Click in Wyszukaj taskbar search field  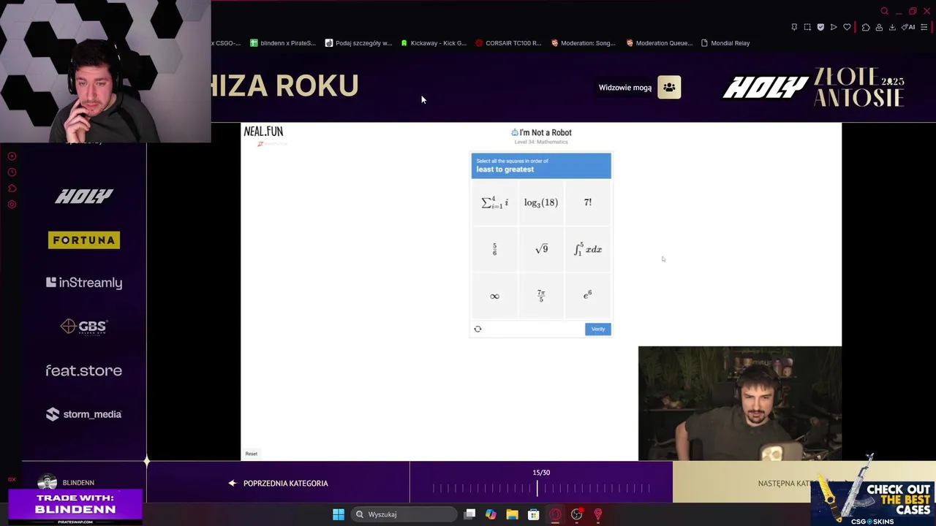(404, 514)
